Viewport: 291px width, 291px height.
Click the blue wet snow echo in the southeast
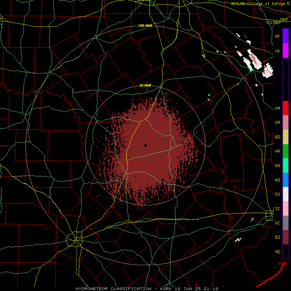tap(252, 221)
